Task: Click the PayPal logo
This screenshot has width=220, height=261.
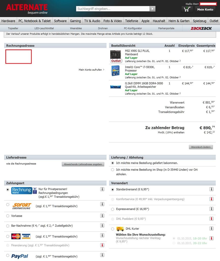Action: (20, 256)
